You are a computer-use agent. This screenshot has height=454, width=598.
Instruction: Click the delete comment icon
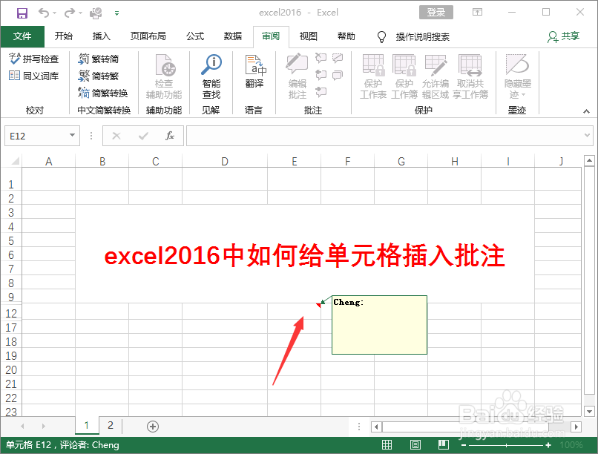pyautogui.click(x=321, y=58)
